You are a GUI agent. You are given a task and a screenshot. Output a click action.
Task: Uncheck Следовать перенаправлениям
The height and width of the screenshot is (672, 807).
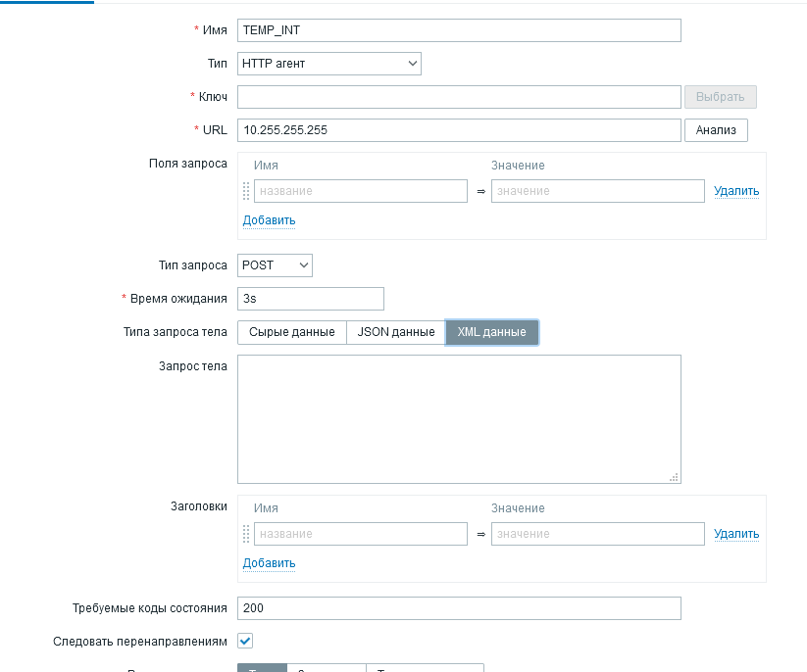click(x=244, y=641)
